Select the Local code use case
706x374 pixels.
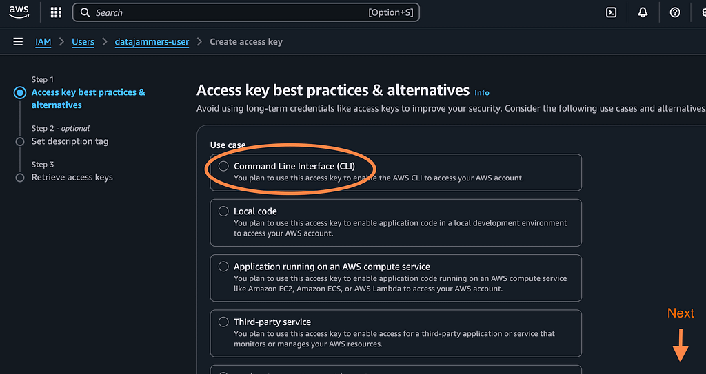click(223, 211)
